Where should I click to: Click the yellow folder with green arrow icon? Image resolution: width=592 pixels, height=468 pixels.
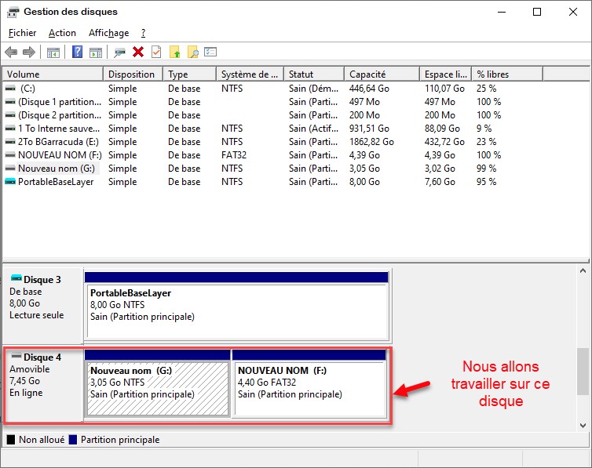175,52
